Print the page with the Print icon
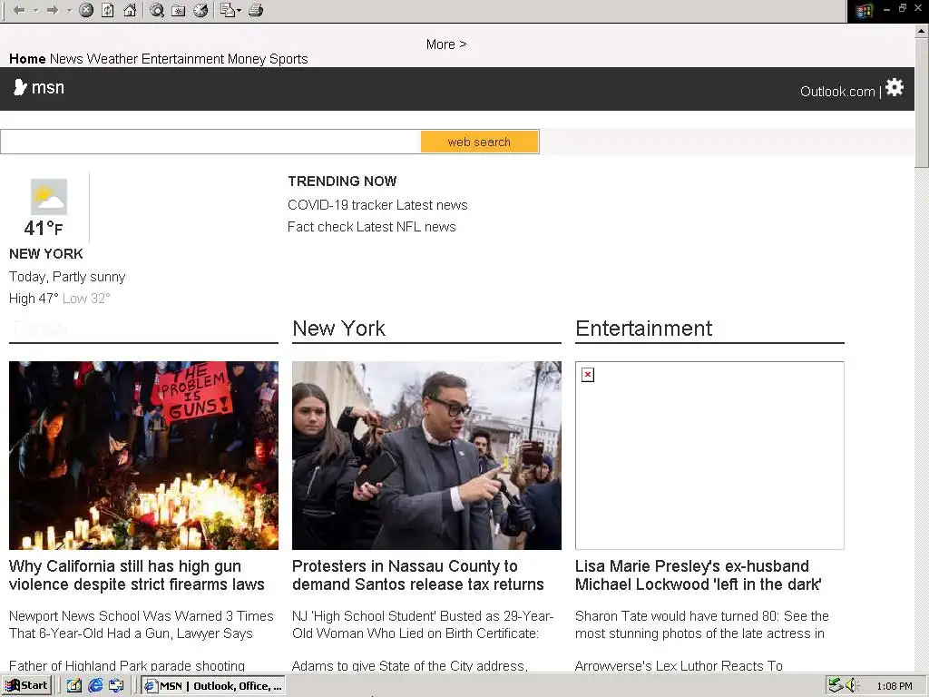The height and width of the screenshot is (697, 929). coord(256,10)
